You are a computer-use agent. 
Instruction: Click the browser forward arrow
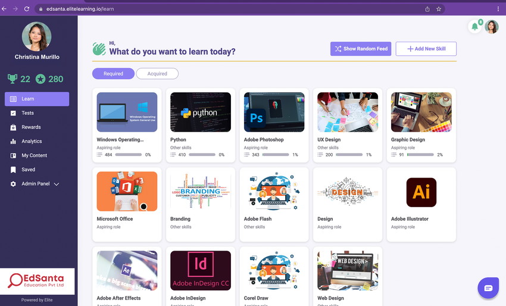tap(15, 9)
